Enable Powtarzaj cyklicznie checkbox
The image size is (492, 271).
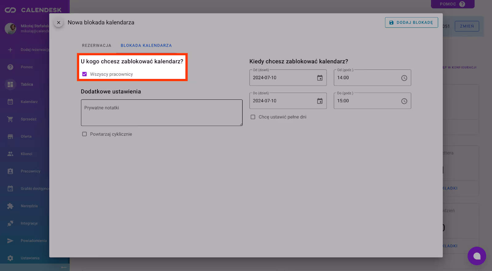tap(85, 134)
